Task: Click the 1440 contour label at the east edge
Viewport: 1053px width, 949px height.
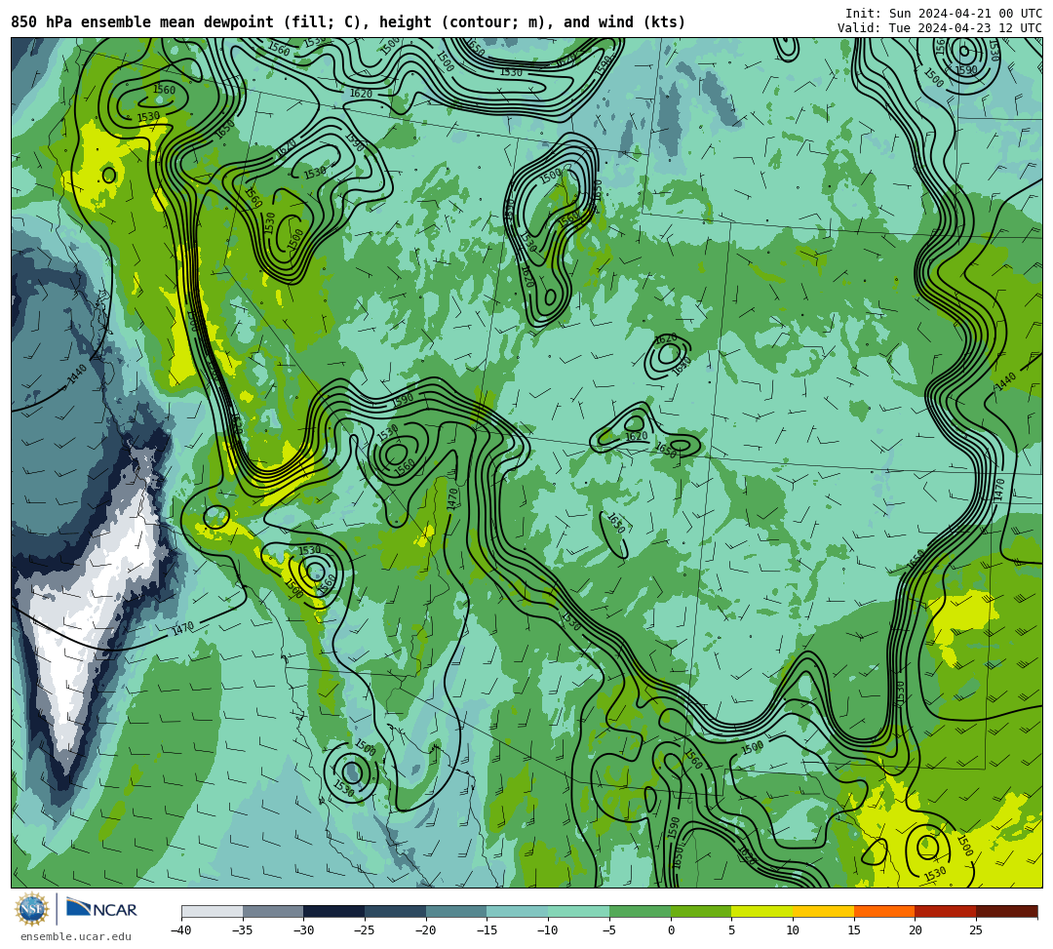Action: [x=1006, y=381]
